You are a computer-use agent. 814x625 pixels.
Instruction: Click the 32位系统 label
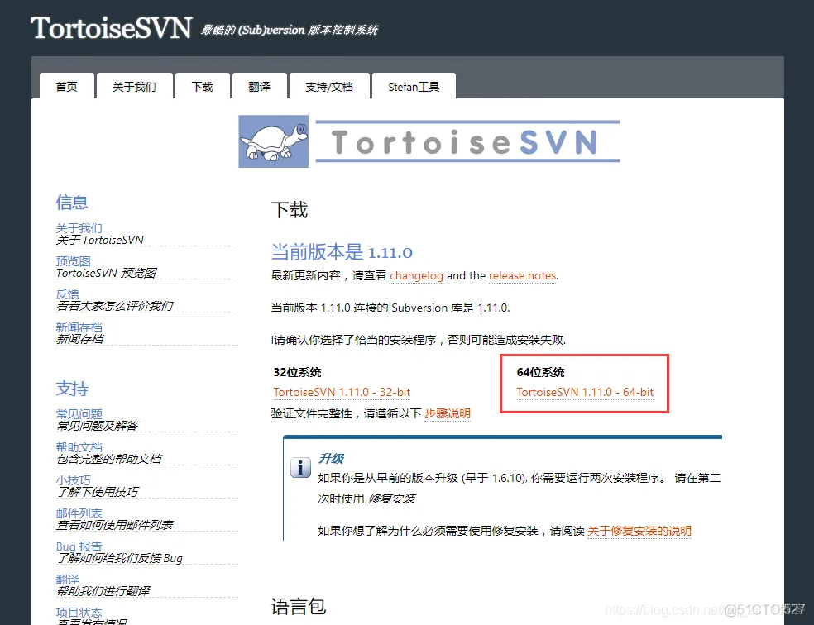coord(298,372)
